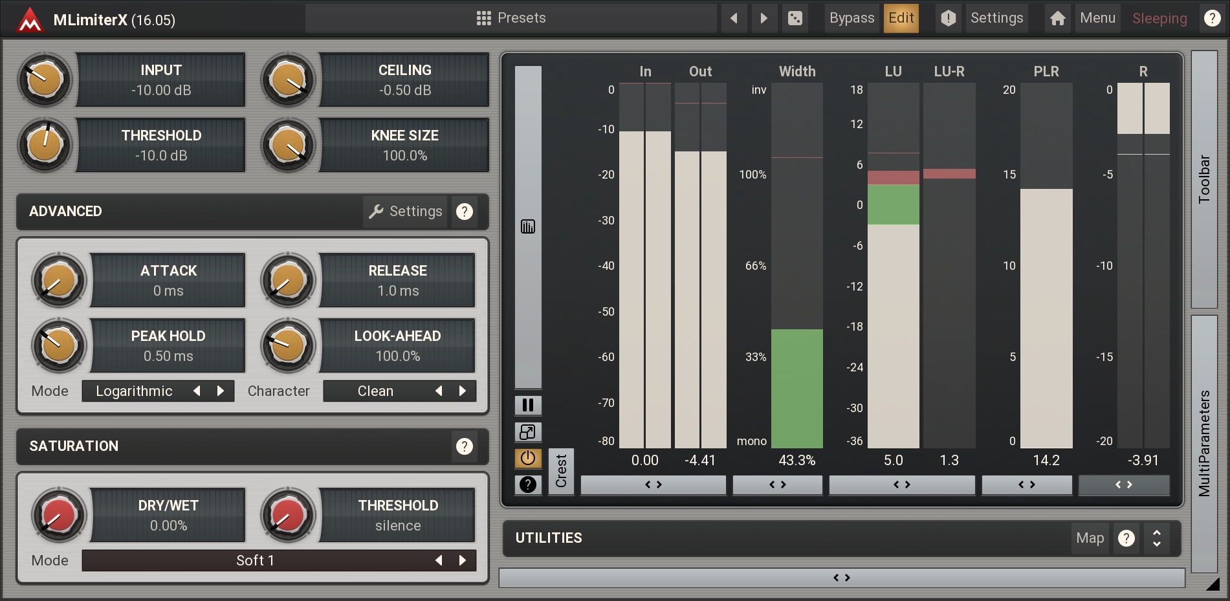Load the previous preset arrow

[x=734, y=18]
